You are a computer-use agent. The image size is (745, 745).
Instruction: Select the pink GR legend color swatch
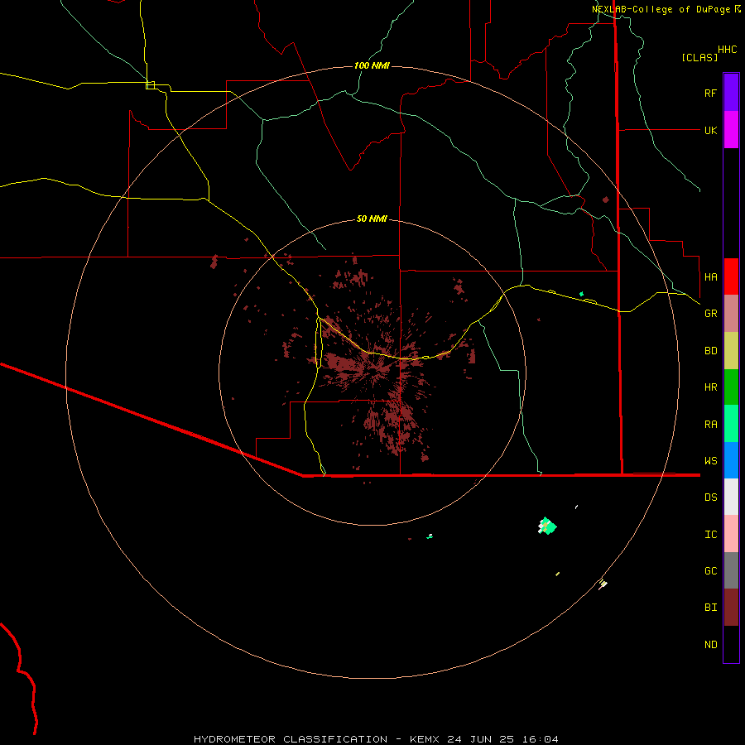(731, 314)
